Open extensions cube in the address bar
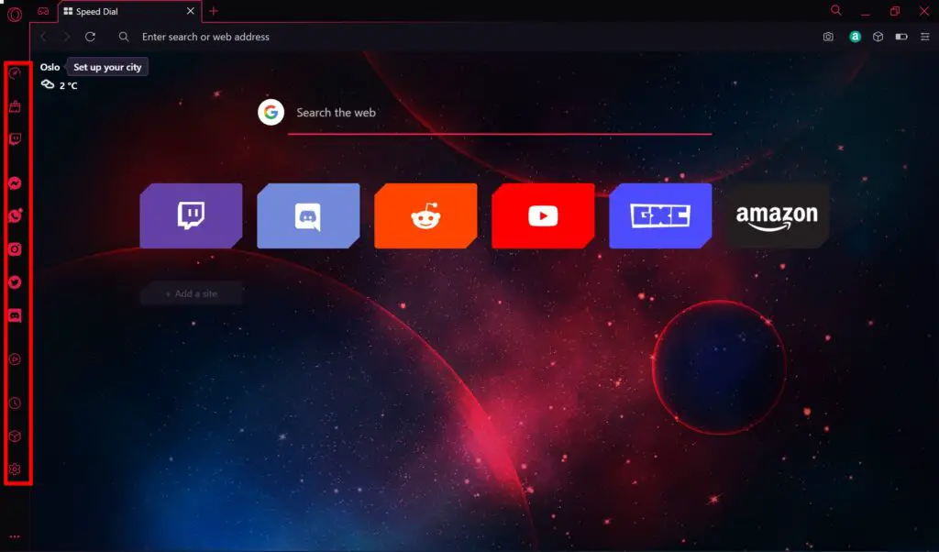The image size is (939, 552). click(878, 37)
